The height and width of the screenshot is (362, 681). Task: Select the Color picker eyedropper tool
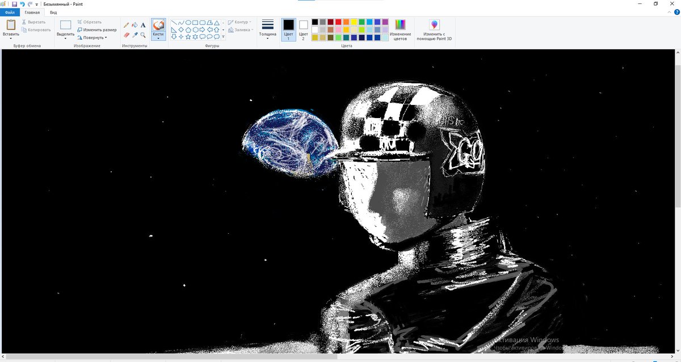tap(134, 35)
